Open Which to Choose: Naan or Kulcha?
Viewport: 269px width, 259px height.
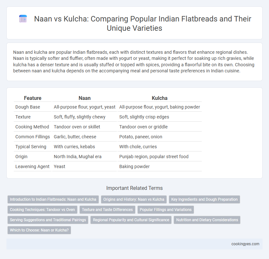(x=39, y=230)
